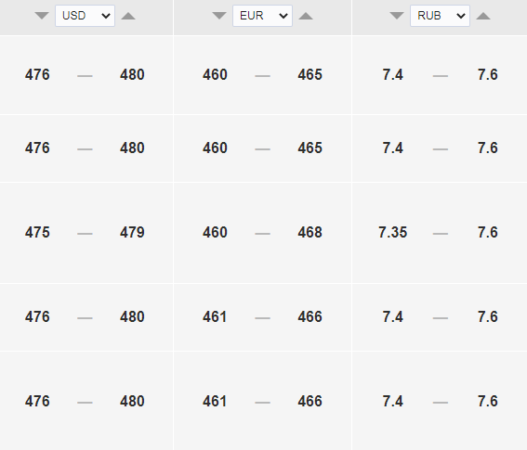Click USD sell rate 480 in last row
The width and height of the screenshot is (527, 450).
[132, 402]
